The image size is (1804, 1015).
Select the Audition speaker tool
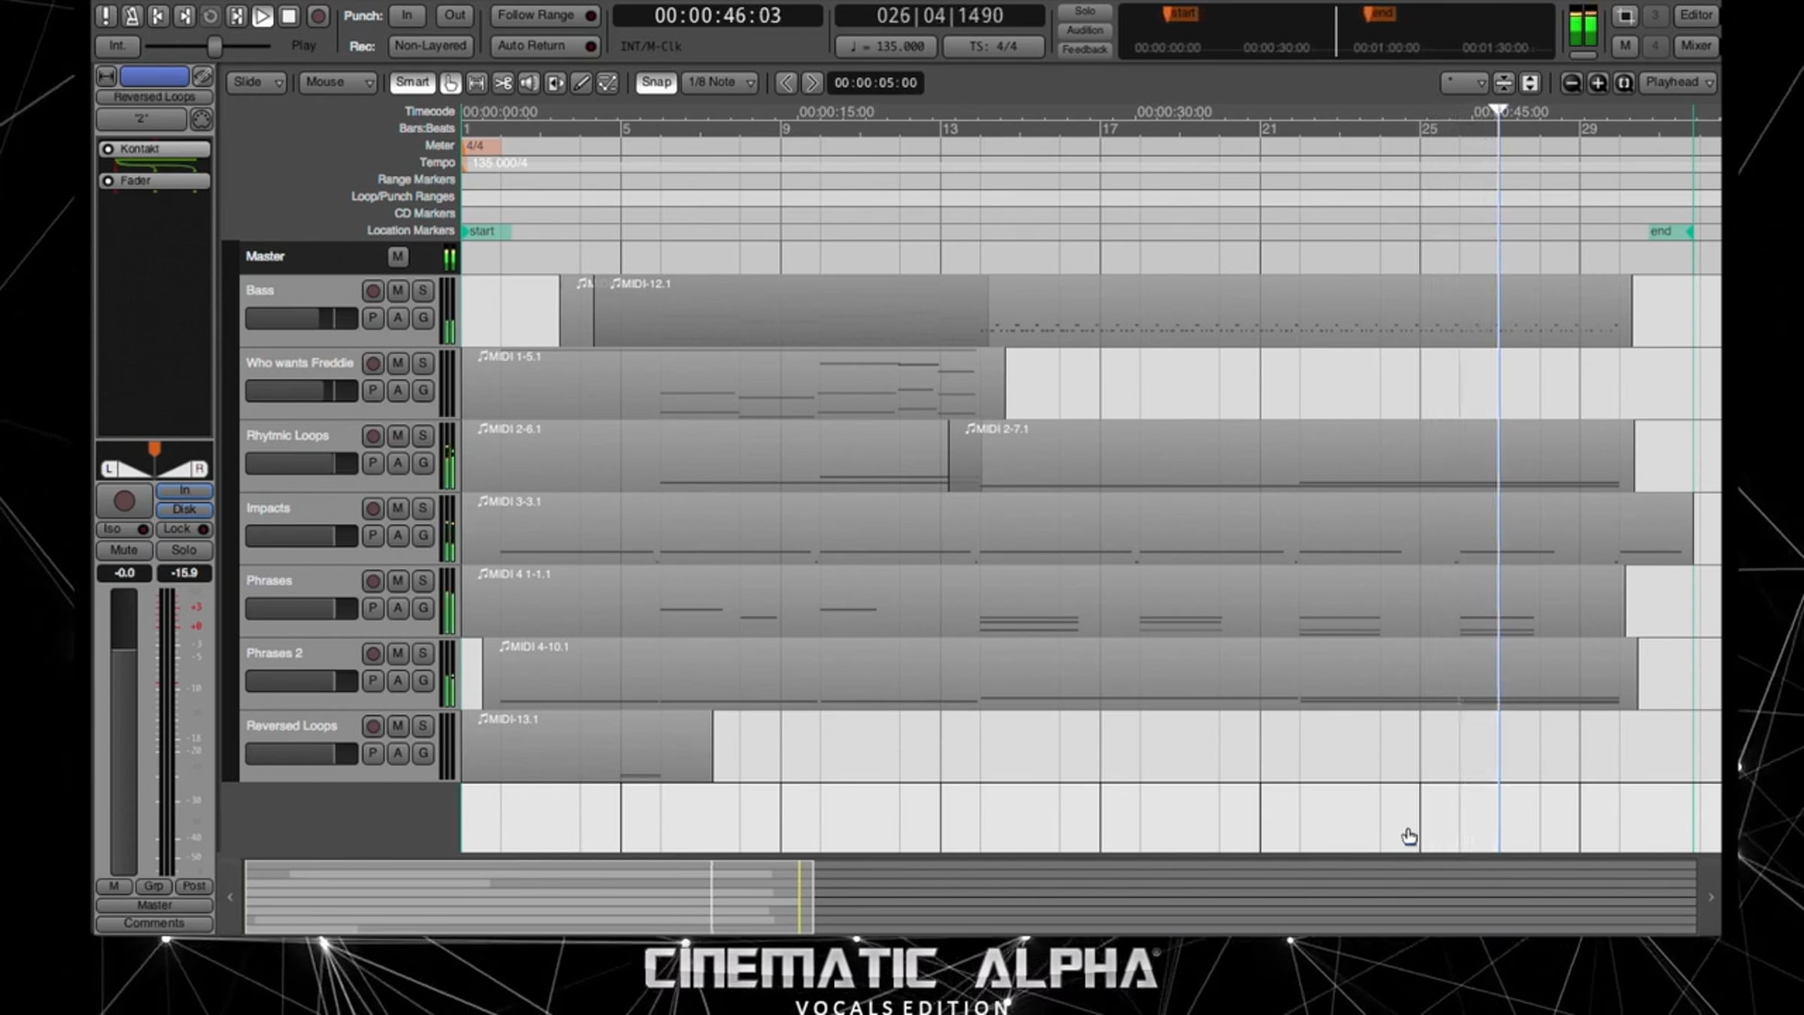529,83
